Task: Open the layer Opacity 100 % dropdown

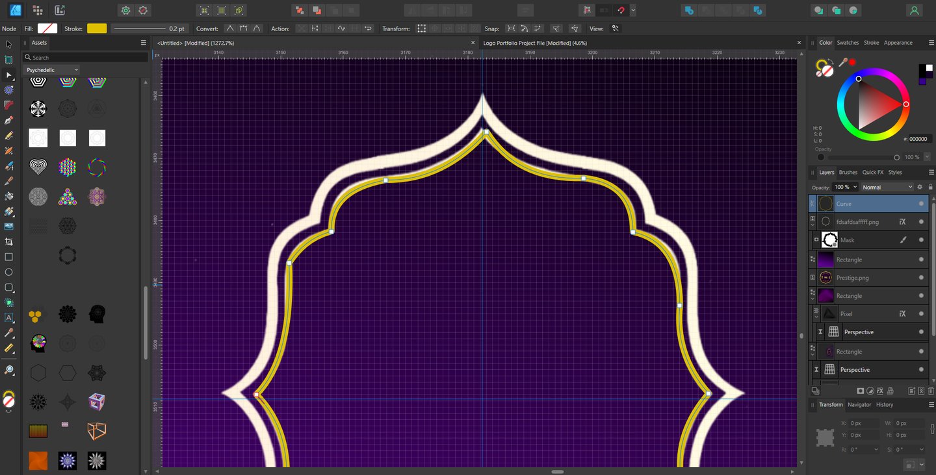Action: 846,187
